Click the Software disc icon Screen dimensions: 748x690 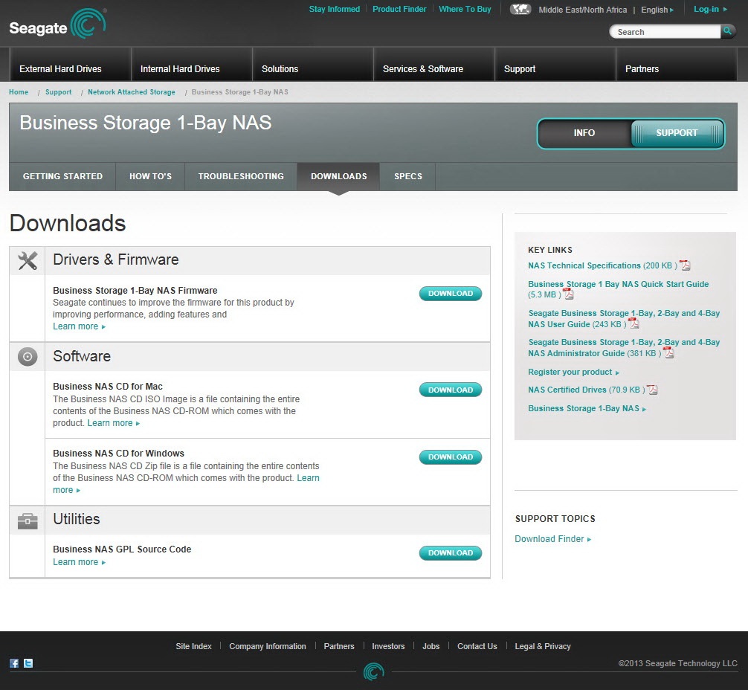pyautogui.click(x=28, y=356)
